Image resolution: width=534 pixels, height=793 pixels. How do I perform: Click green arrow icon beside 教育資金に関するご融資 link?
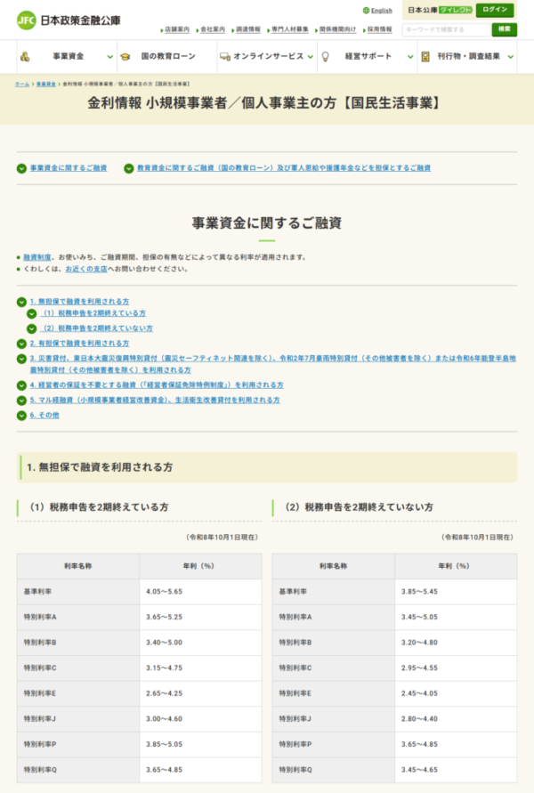click(x=129, y=168)
